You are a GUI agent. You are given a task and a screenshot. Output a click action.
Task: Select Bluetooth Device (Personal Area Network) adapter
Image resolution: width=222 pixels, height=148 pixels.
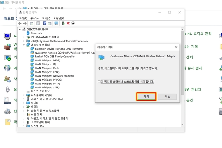click(x=59, y=49)
